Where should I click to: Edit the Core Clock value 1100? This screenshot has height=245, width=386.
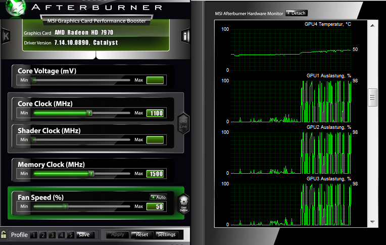coord(155,113)
